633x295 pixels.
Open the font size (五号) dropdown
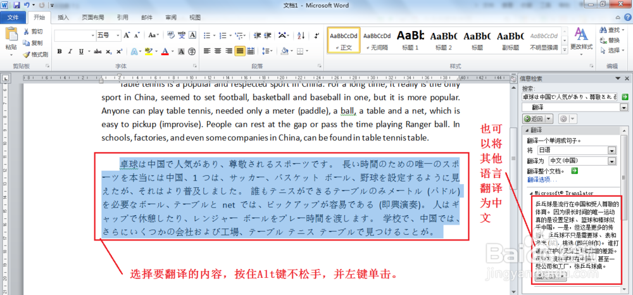coord(118,35)
